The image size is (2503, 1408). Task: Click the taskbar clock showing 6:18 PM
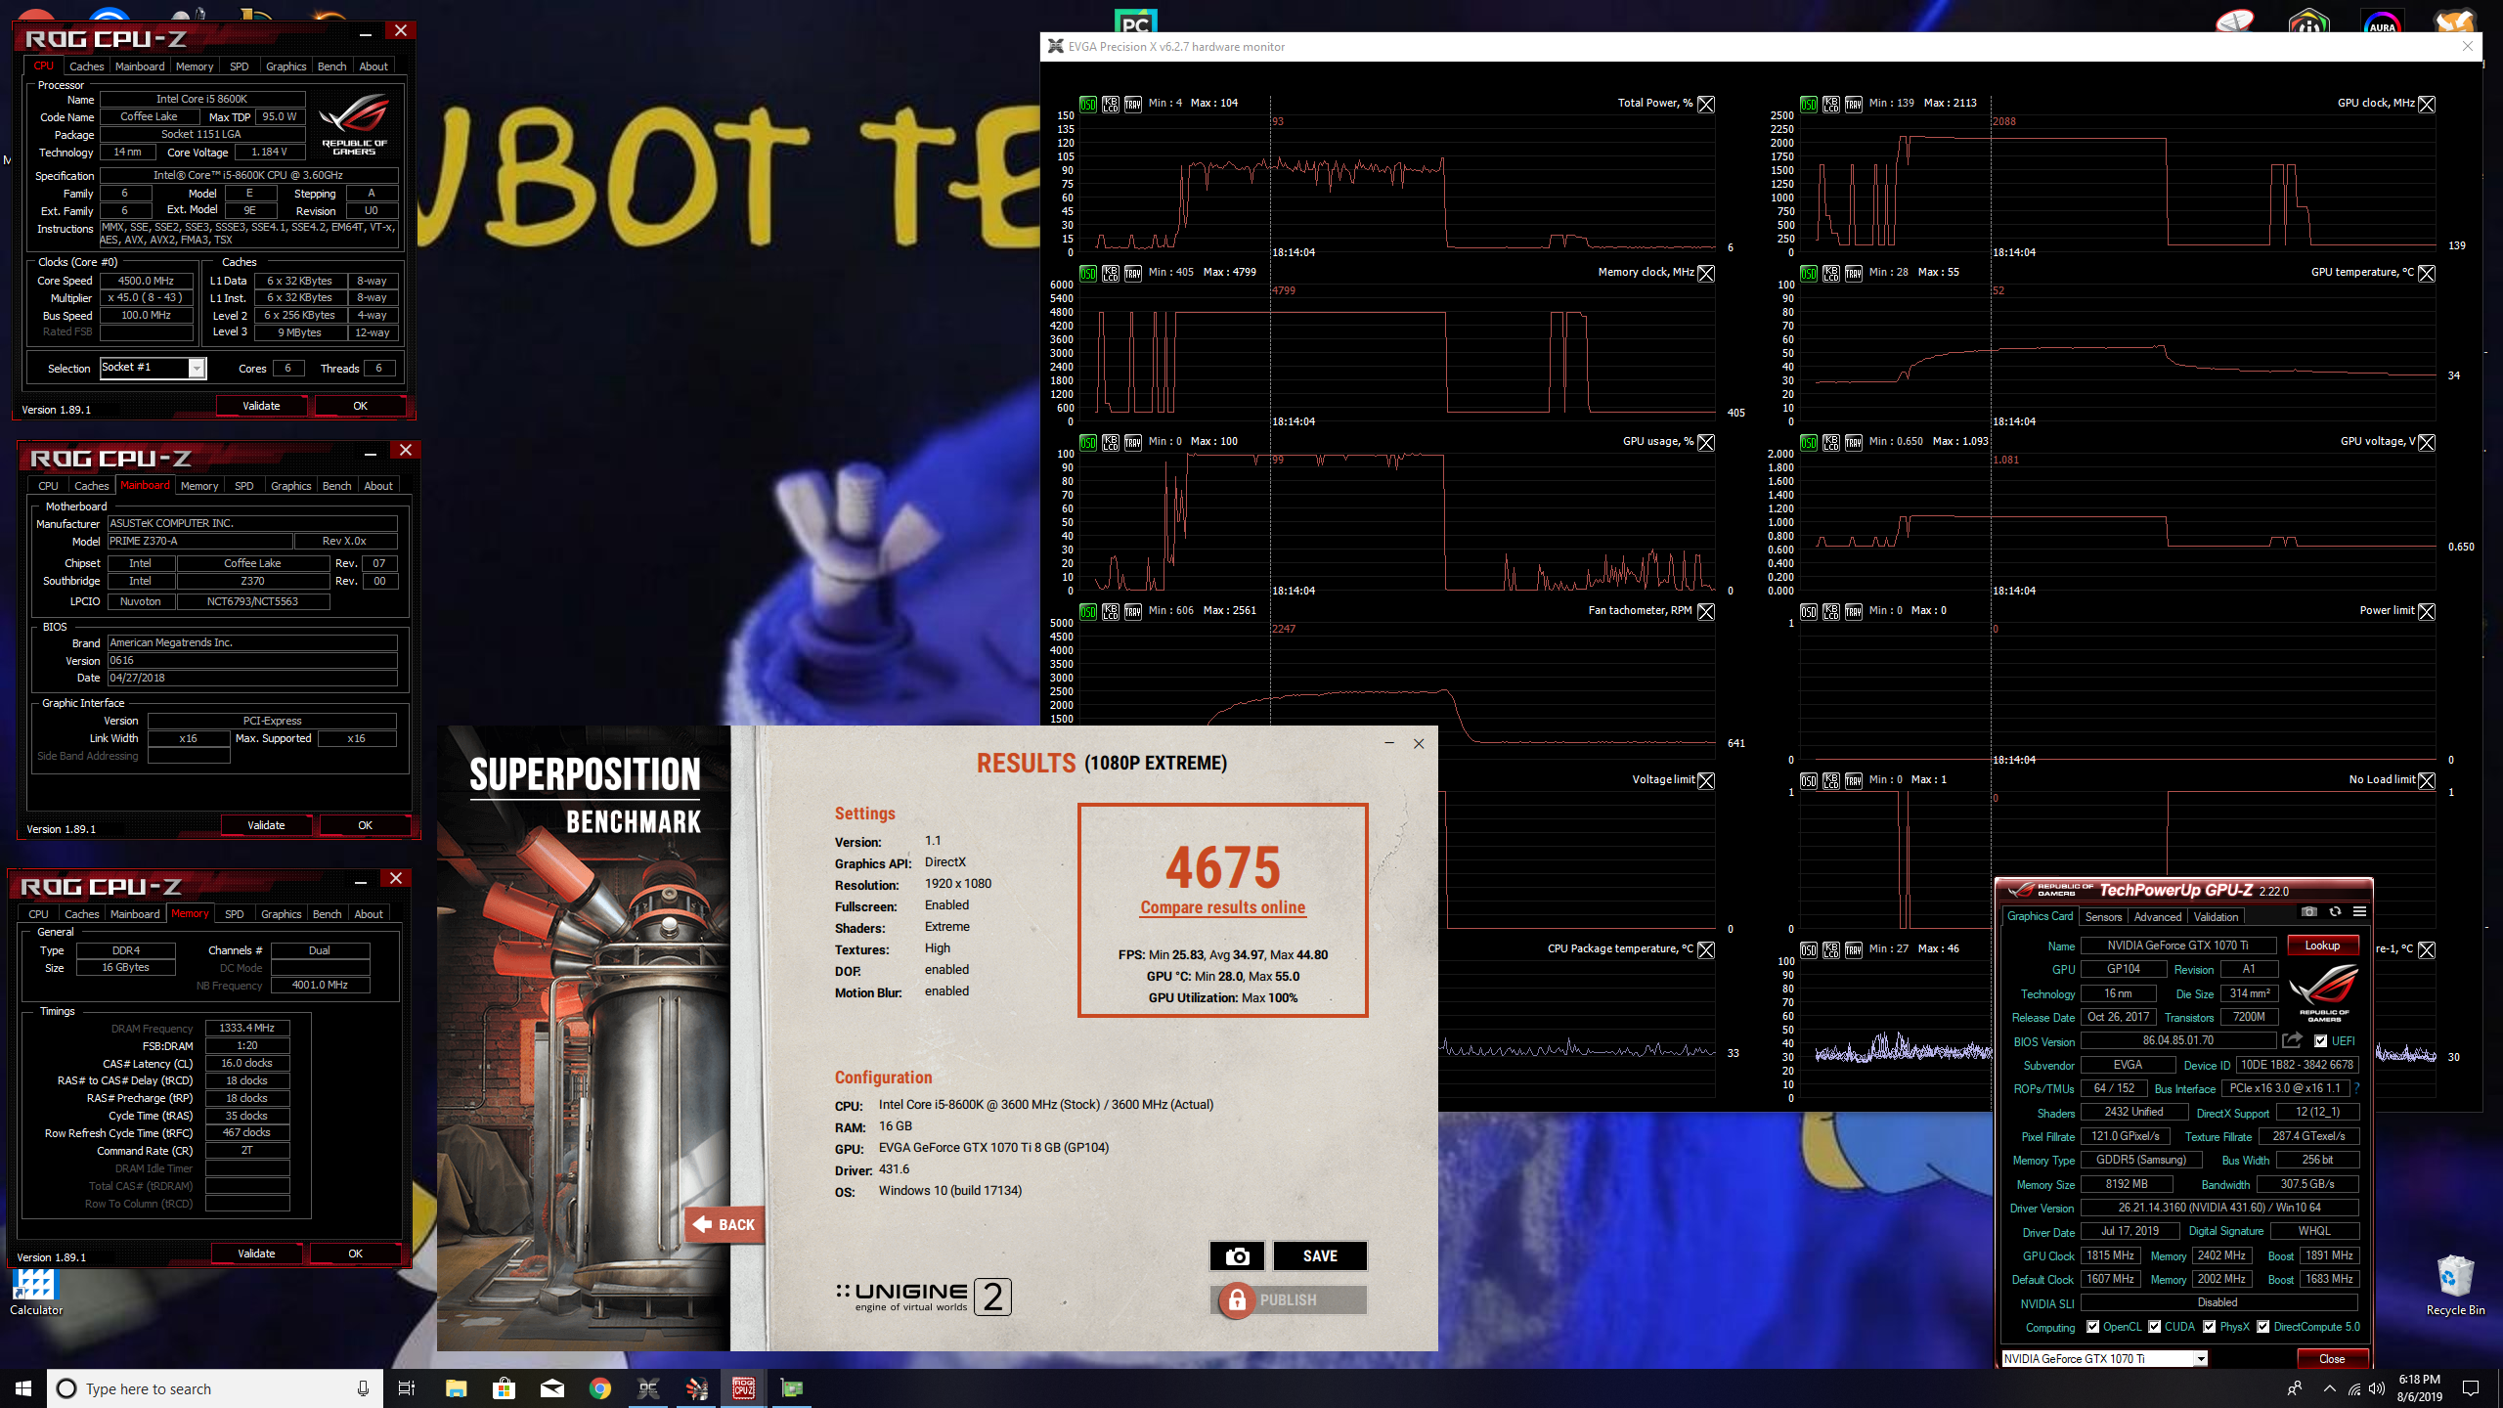pos(2419,1388)
